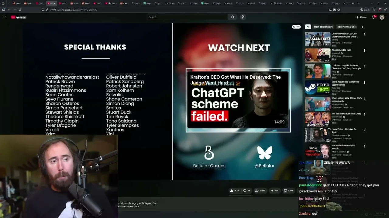The width and height of the screenshot is (389, 218).
Task: Dislike the video with thumbs down
Action: click(x=246, y=191)
